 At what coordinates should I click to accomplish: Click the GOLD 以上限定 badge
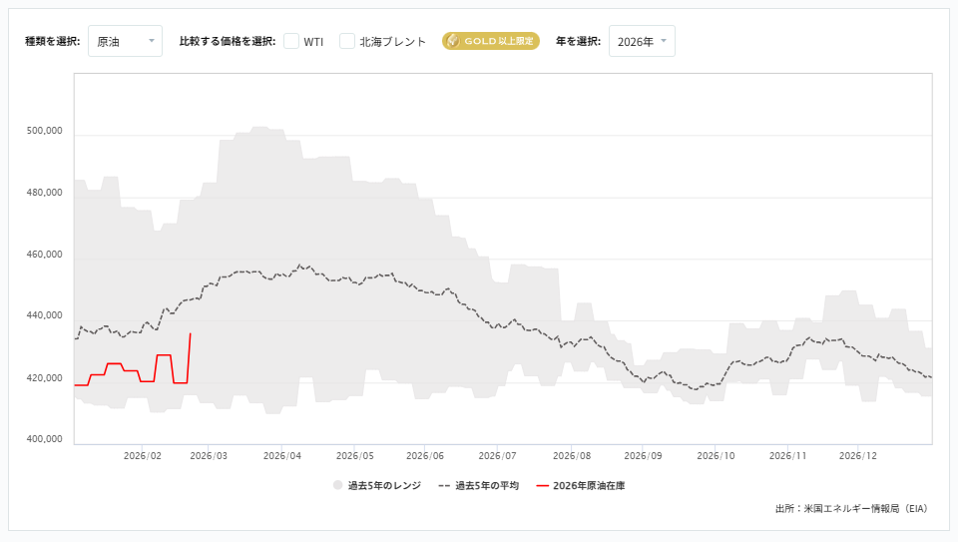[491, 41]
